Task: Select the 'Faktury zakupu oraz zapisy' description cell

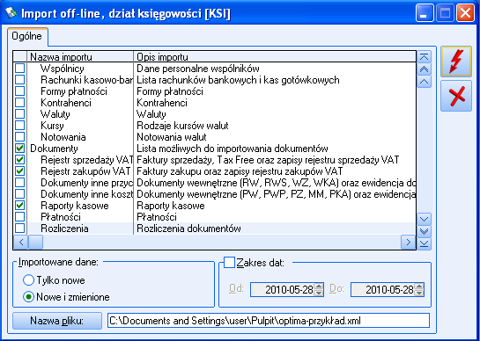Action: (275, 171)
